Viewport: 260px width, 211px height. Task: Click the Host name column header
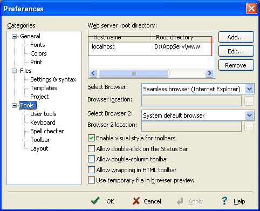pos(120,37)
